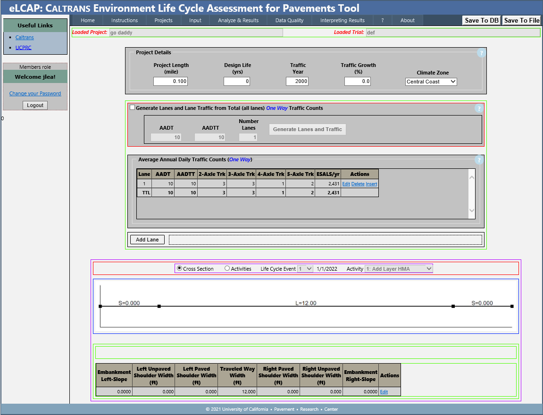
Task: Open the Analyze & Results menu
Action: click(x=238, y=20)
